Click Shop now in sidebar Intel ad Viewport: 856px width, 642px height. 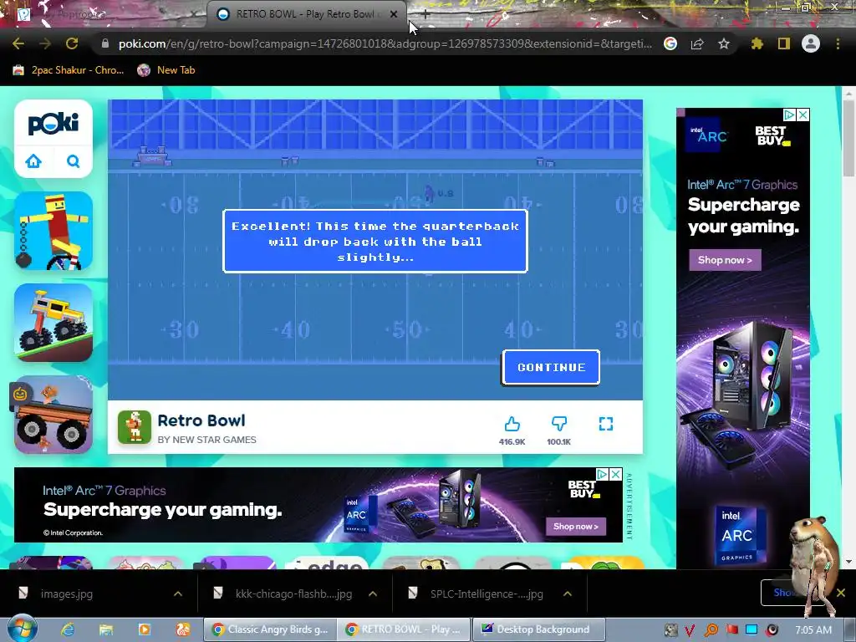point(726,260)
